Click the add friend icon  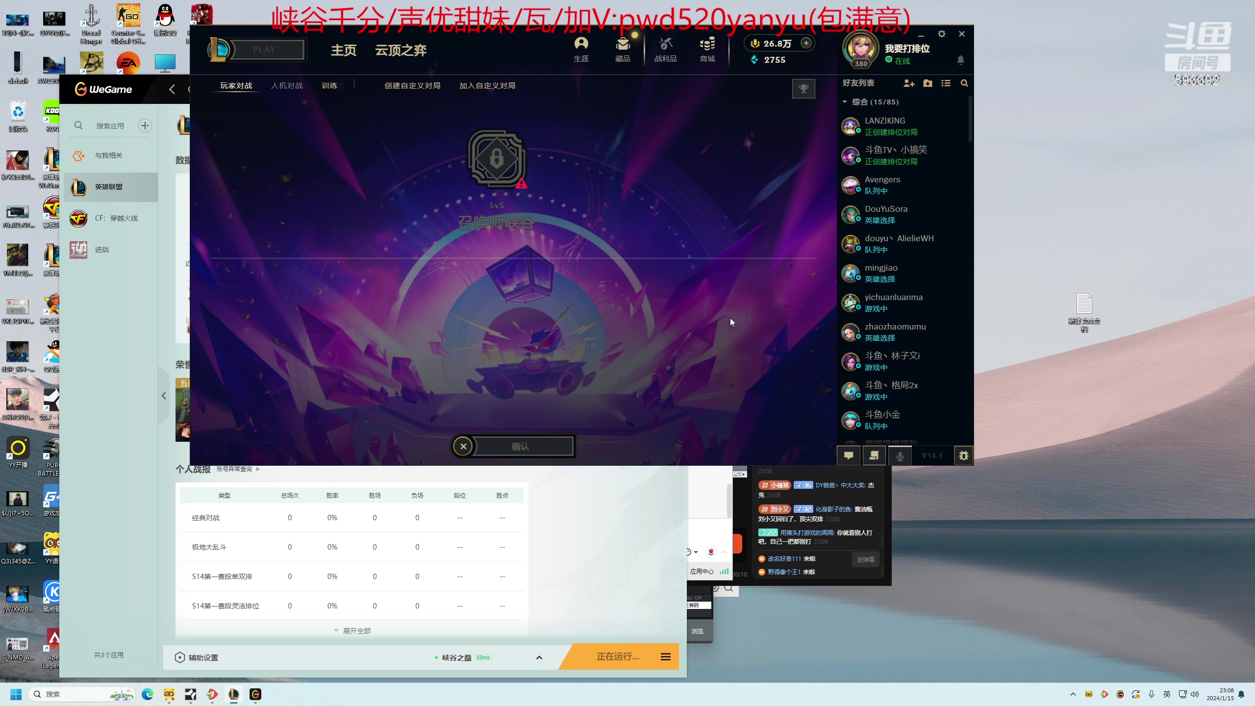(x=909, y=83)
